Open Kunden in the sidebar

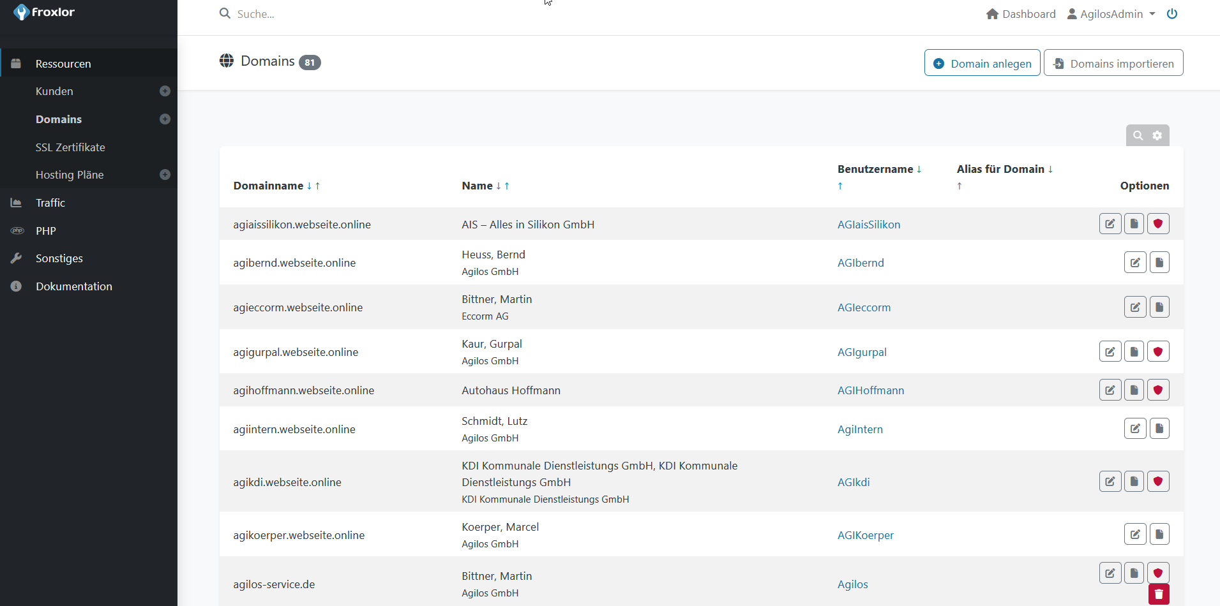tap(54, 91)
